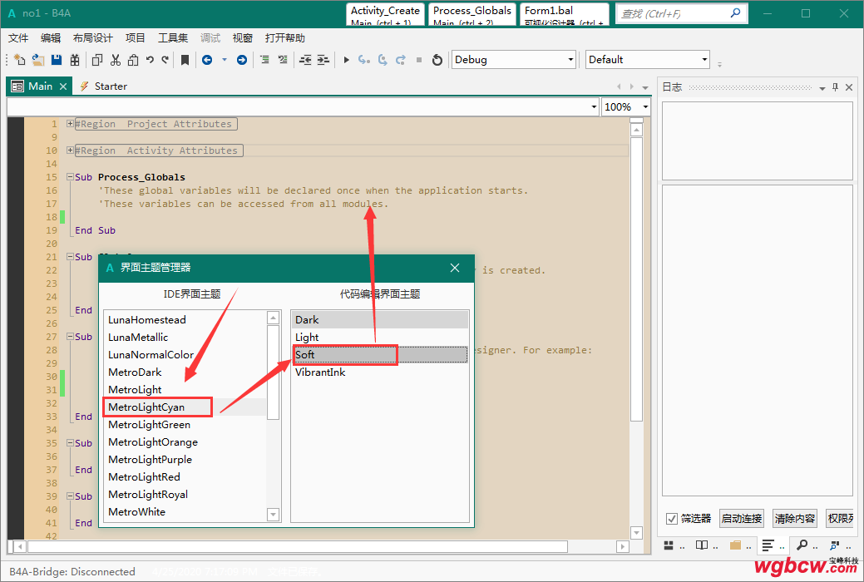Click the Restart circular arrow icon
This screenshot has height=582, width=864.
pos(437,60)
